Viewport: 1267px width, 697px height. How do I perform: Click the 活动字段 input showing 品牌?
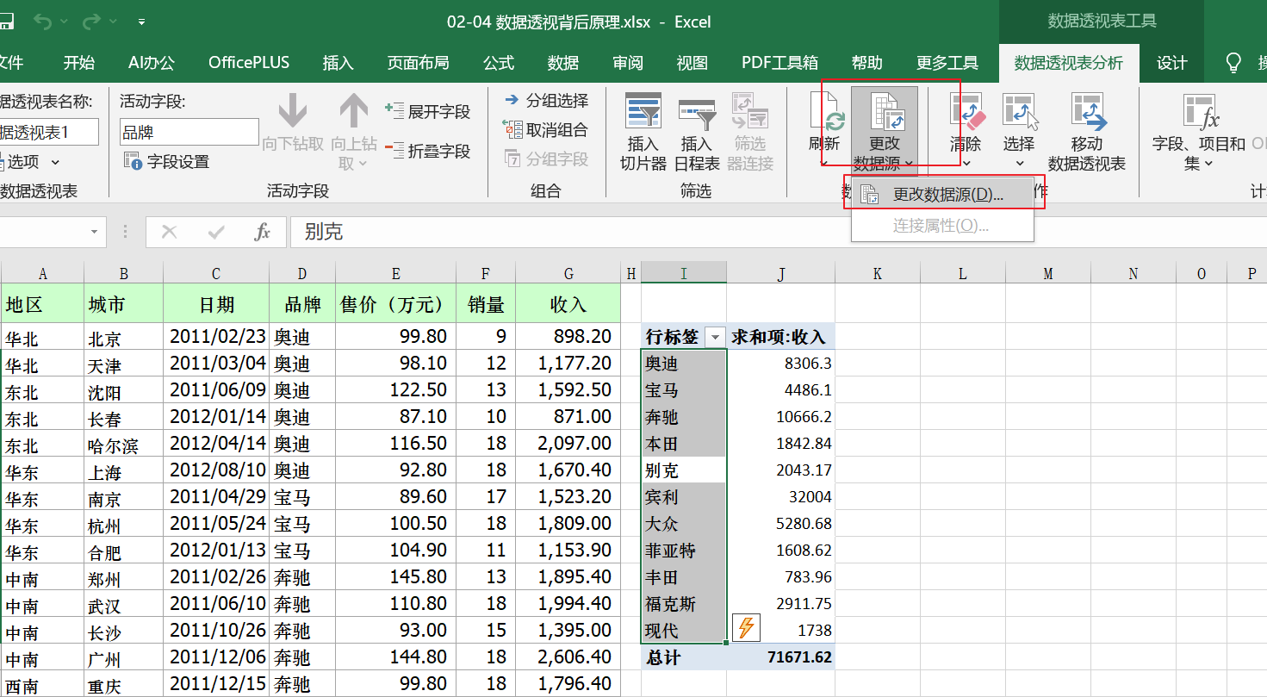tap(189, 132)
